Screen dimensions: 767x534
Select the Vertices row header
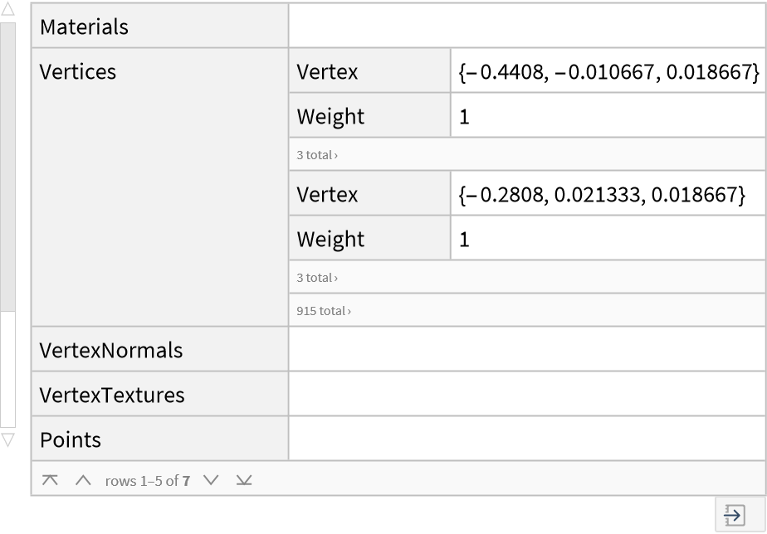click(78, 71)
